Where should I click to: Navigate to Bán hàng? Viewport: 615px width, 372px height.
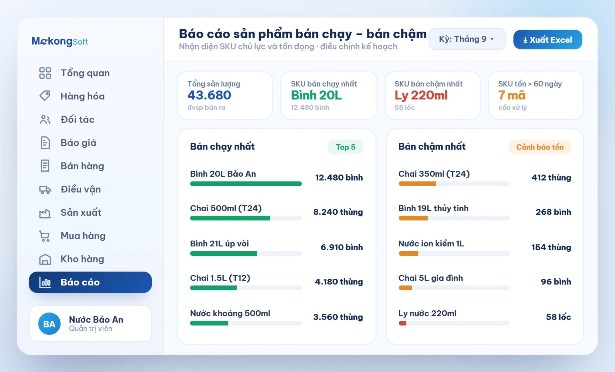[90, 166]
